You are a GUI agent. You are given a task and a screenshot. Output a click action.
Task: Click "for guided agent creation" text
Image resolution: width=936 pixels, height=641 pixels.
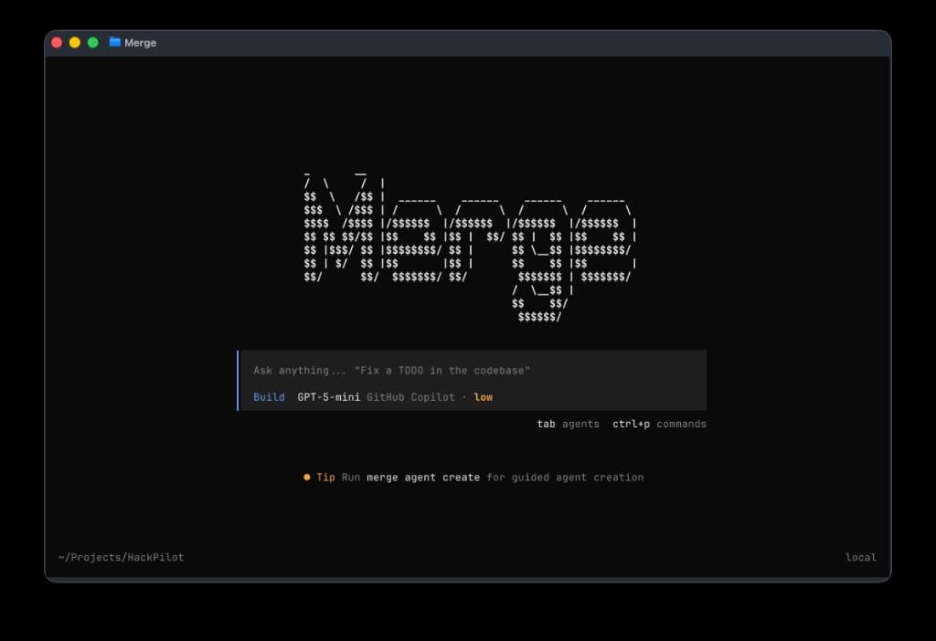565,478
